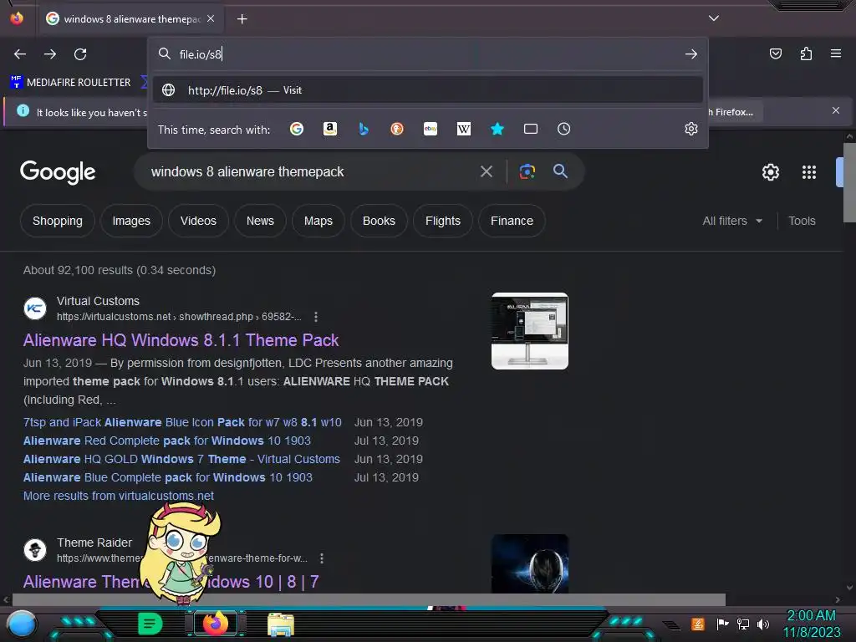Select the Images filter tab

[131, 221]
